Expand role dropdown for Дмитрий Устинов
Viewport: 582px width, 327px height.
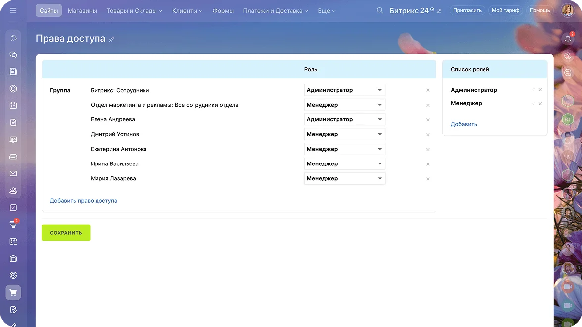(x=344, y=134)
